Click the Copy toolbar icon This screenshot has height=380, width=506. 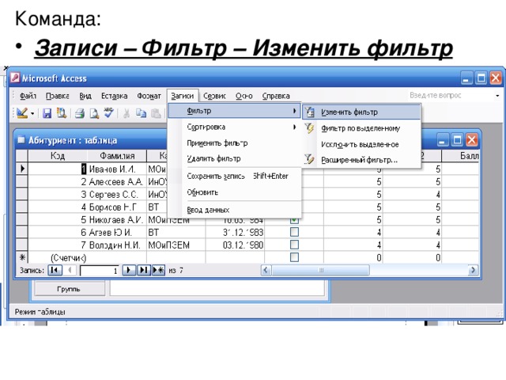click(x=141, y=113)
